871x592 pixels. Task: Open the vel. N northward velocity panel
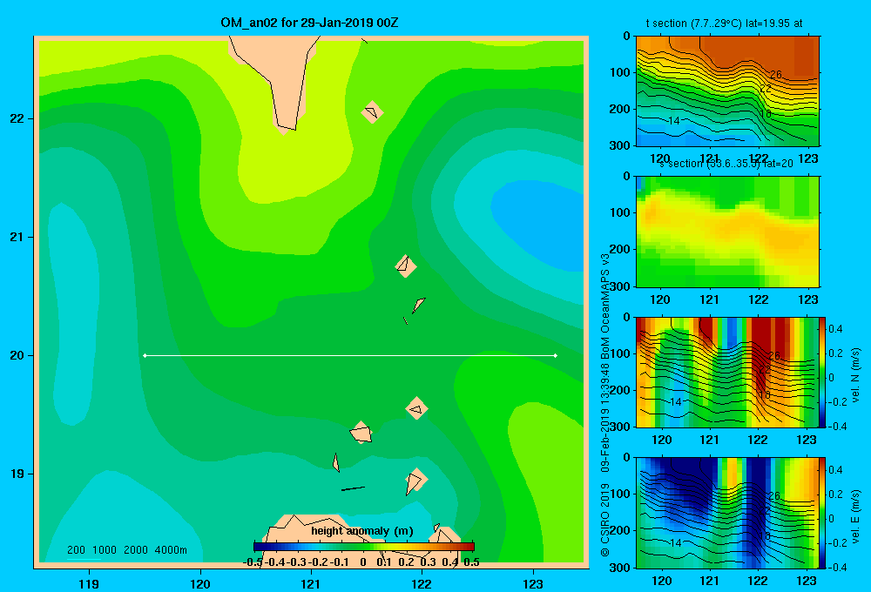pyautogui.click(x=726, y=372)
